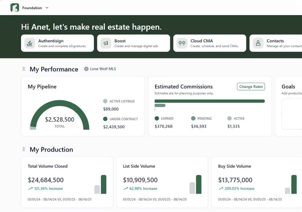
Task: Open the Cloud CMA icon
Action: click(182, 43)
